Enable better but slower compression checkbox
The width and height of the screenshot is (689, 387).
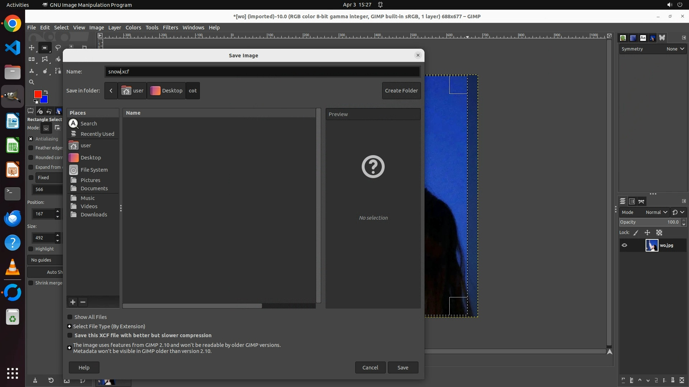(x=70, y=335)
